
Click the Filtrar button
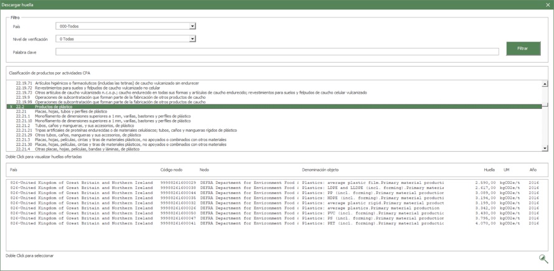pyautogui.click(x=523, y=48)
